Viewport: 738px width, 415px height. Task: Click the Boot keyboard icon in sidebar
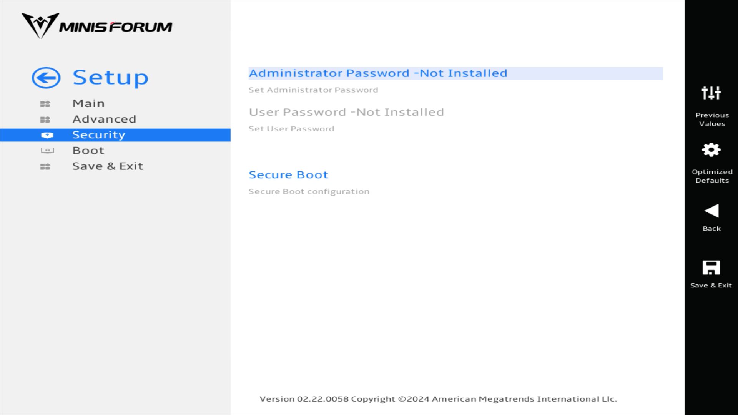point(47,151)
